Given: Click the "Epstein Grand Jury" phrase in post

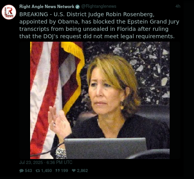Looking at the screenshot, I should point(153,22).
